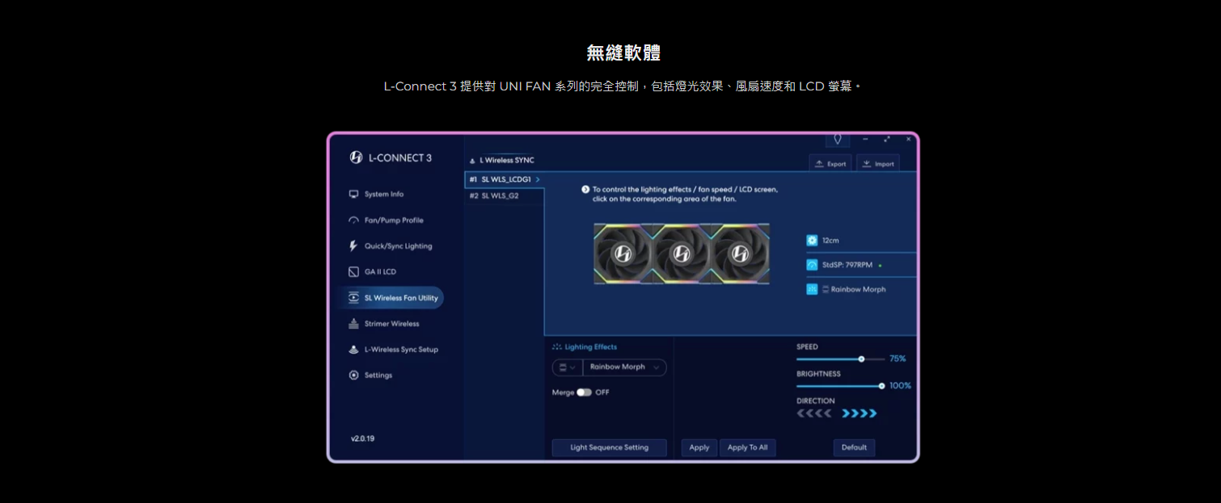This screenshot has height=503, width=1221.
Task: Click the Apply To All button
Action: (x=747, y=447)
